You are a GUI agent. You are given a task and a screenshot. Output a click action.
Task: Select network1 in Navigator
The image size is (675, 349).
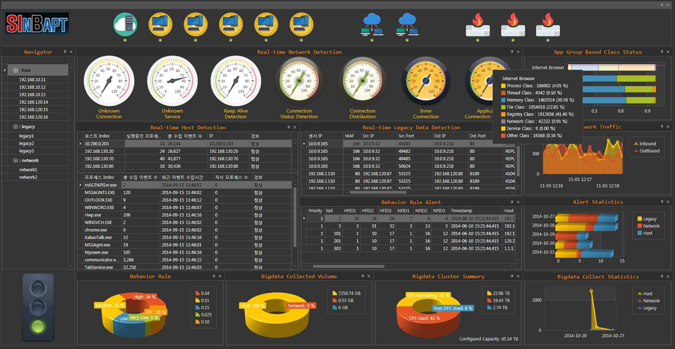pos(28,170)
